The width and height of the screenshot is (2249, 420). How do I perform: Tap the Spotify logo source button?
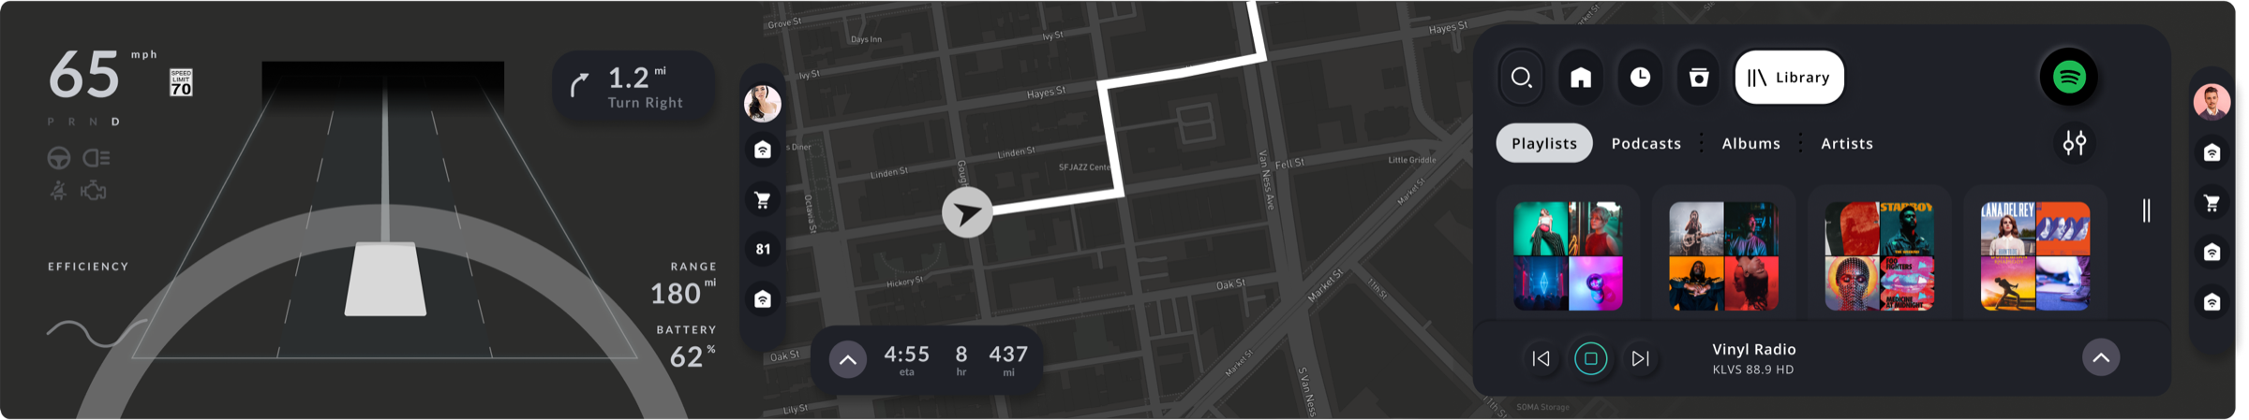(2069, 78)
